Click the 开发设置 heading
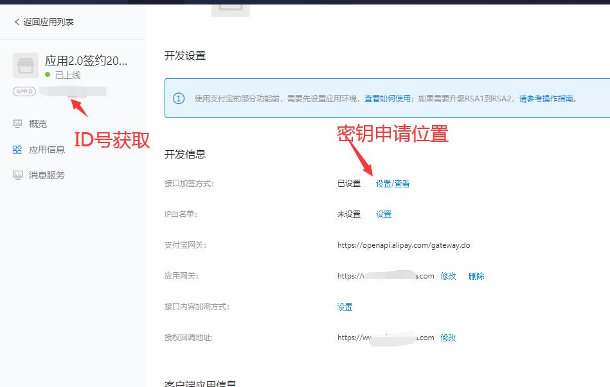 click(x=185, y=56)
